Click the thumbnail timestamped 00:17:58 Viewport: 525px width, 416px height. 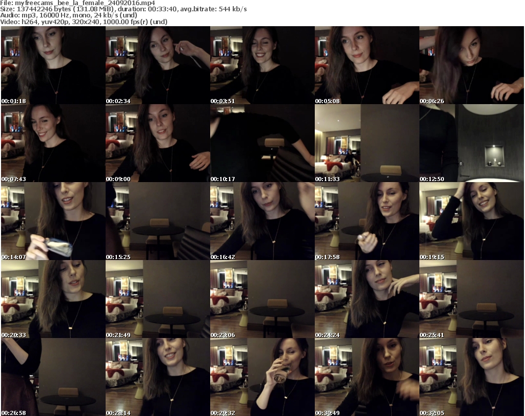[367, 222]
